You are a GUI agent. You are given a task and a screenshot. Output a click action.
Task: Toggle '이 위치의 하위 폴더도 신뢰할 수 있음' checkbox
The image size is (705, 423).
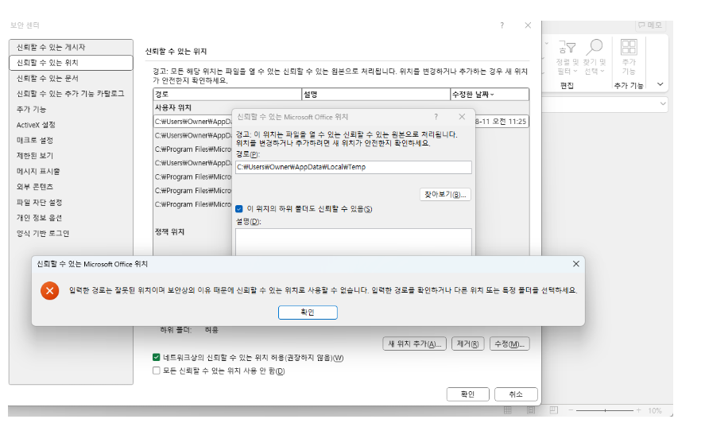click(x=239, y=209)
